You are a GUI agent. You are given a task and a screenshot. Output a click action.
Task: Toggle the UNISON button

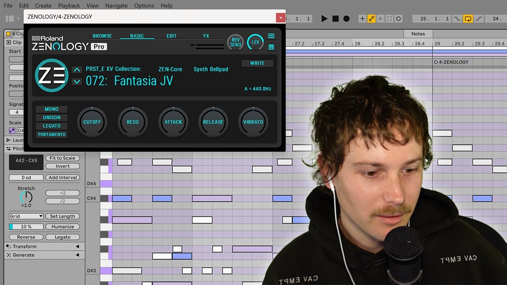coord(51,118)
